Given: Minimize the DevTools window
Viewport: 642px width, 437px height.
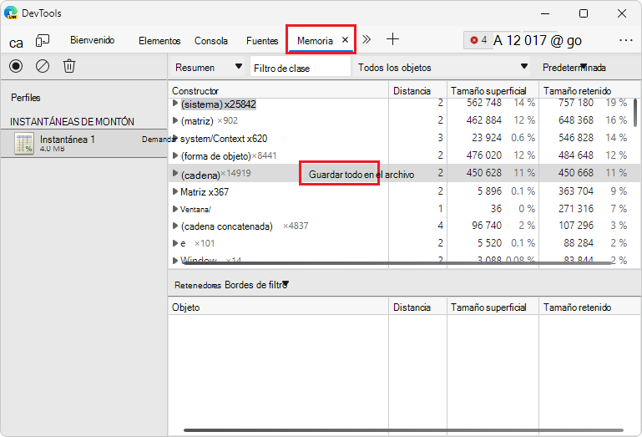Looking at the screenshot, I should [x=545, y=13].
